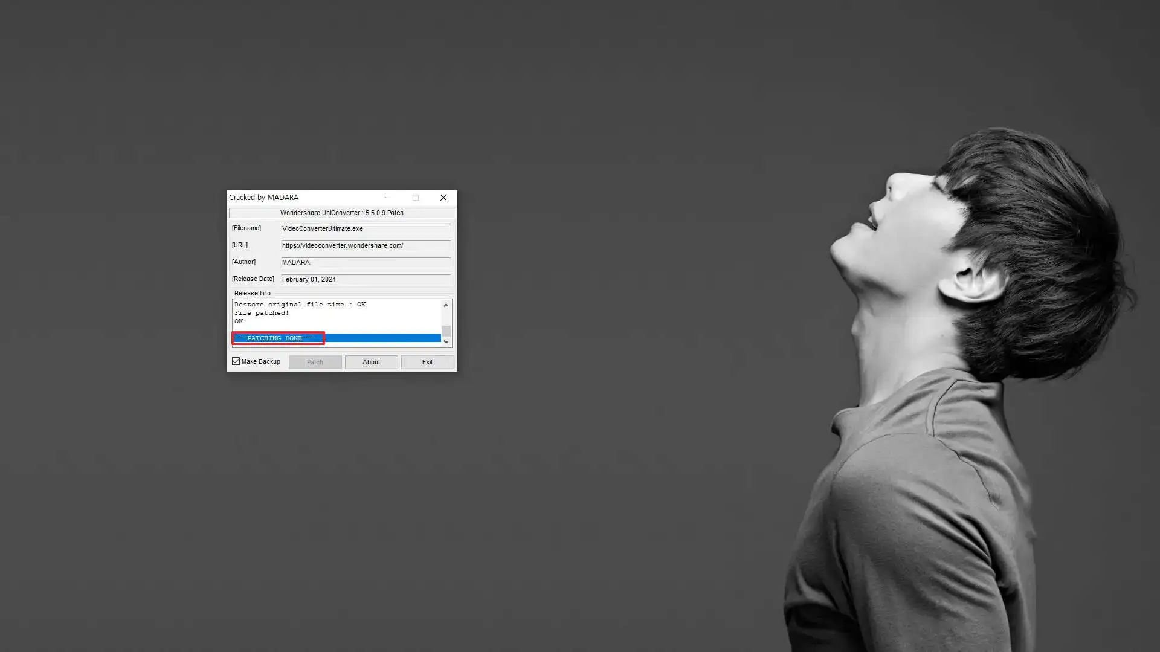Click the Wondershare UniConverter 15.5.0.9 Patch header
Image resolution: width=1160 pixels, height=652 pixels.
pyautogui.click(x=341, y=213)
